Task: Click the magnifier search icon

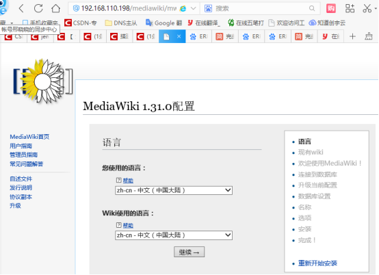Action: click(312, 8)
